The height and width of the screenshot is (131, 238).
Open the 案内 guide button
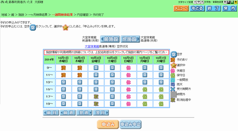coord(229,8)
